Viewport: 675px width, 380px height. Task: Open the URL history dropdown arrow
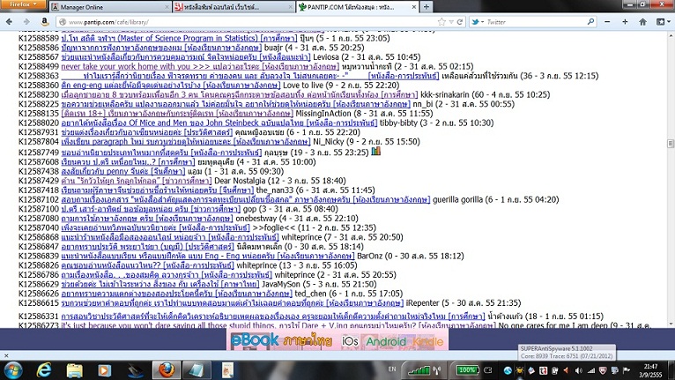450,22
